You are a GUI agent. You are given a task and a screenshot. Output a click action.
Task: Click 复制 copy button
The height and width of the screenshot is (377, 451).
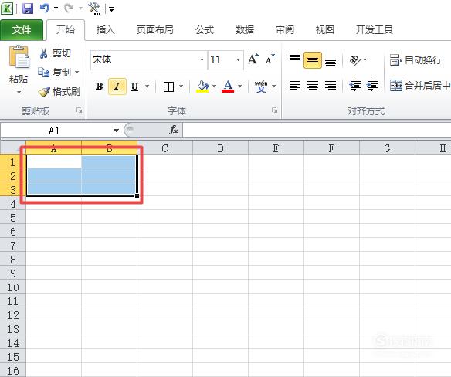tap(54, 72)
